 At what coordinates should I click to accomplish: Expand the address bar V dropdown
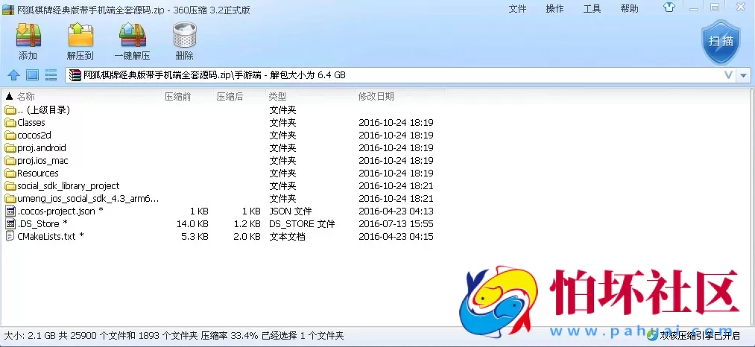click(729, 75)
